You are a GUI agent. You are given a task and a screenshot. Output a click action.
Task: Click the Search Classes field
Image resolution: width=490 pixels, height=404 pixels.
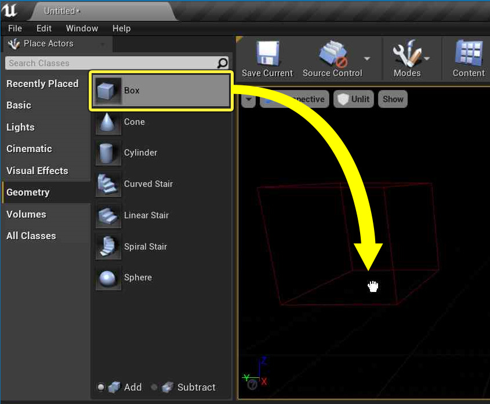click(x=110, y=63)
